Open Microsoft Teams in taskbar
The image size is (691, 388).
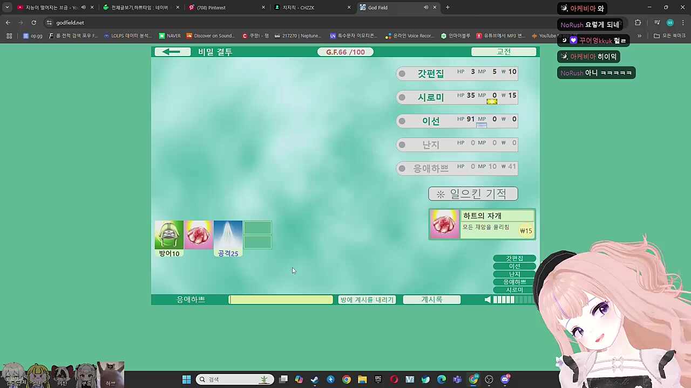point(457,379)
